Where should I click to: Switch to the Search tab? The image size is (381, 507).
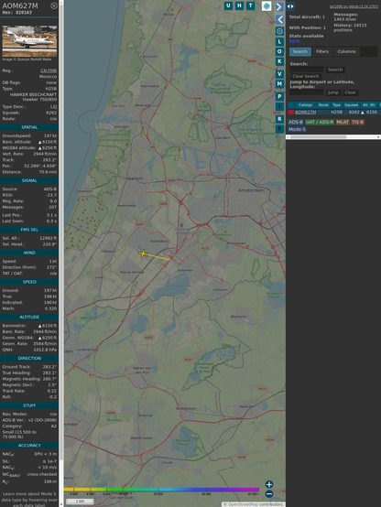point(300,52)
